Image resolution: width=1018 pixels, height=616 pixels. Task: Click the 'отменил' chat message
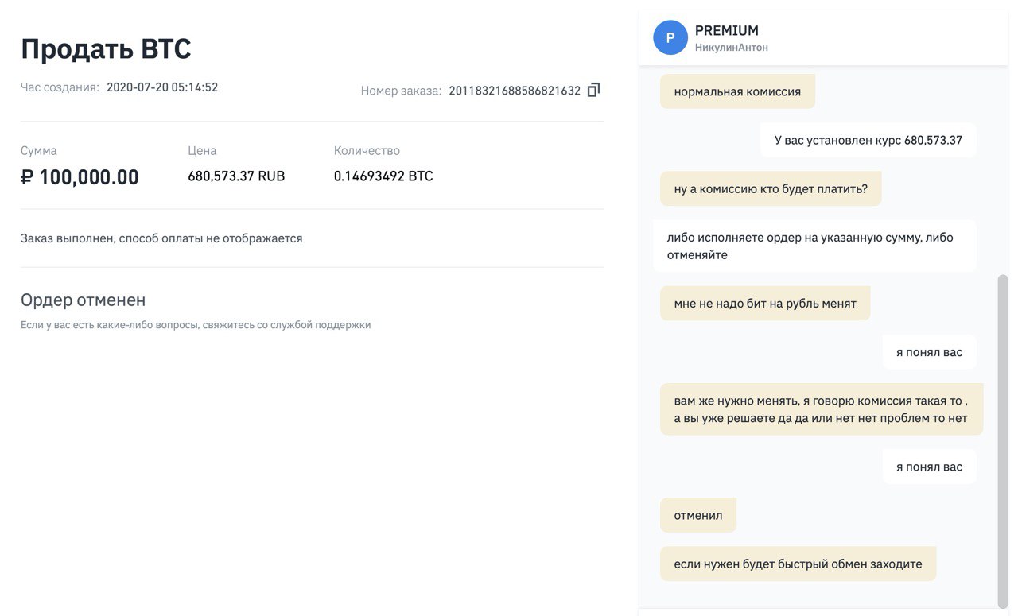[698, 515]
